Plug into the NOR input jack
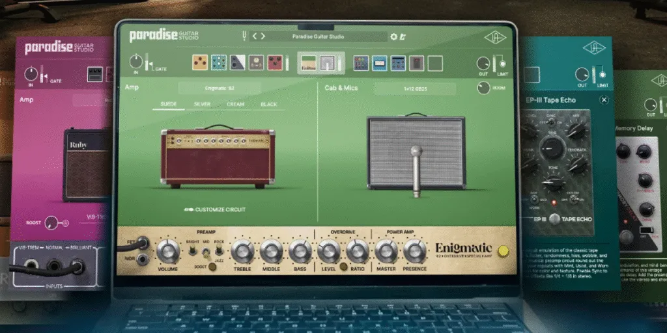667x333 pixels. point(142,259)
